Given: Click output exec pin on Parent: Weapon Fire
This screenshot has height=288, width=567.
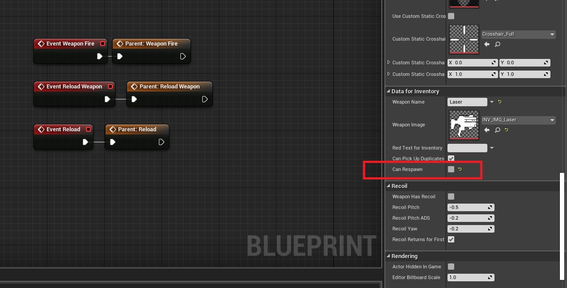Looking at the screenshot, I should [183, 56].
